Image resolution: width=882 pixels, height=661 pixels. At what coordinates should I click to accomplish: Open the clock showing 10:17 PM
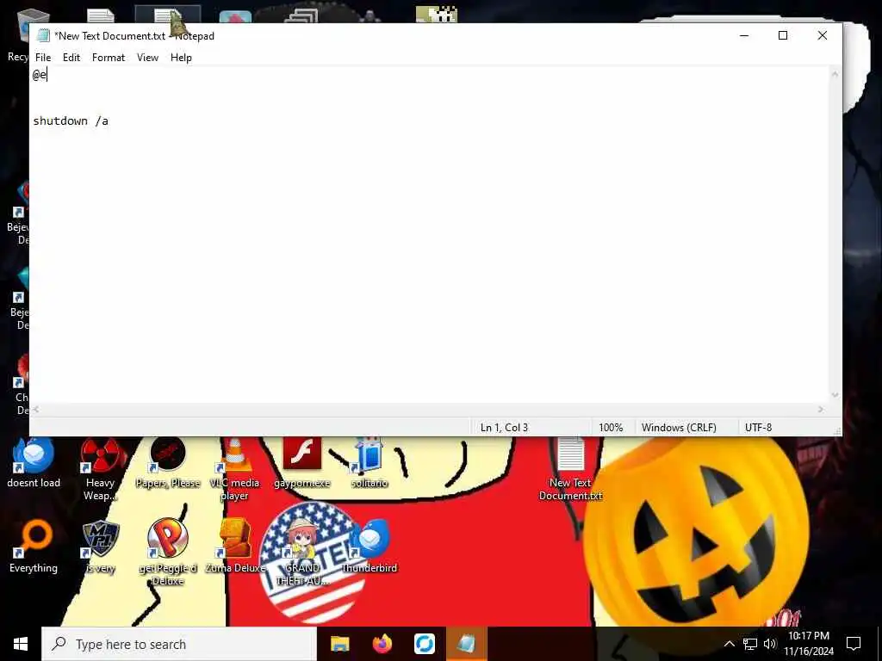coord(809,644)
